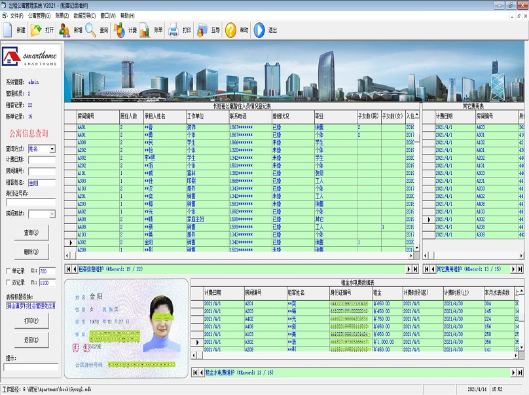Click the 删除(D) delete button
Image resolution: width=529 pixels, height=395 pixels.
(31, 252)
